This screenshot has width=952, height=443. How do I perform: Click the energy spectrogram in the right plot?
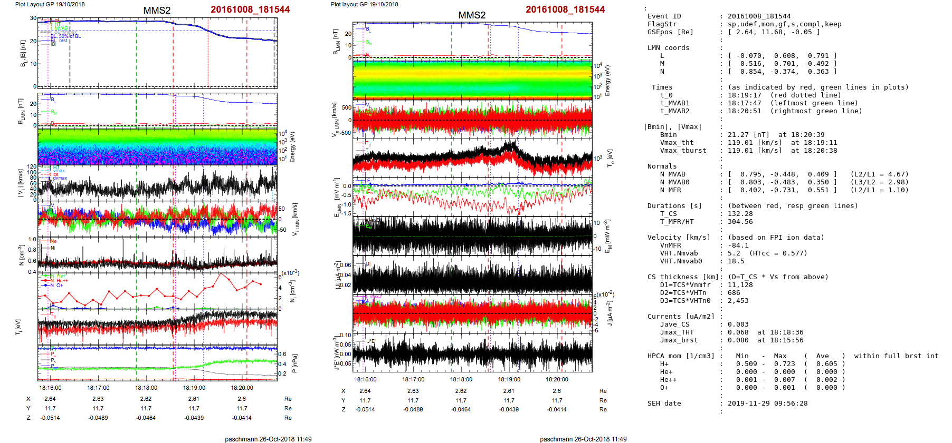tap(472, 80)
